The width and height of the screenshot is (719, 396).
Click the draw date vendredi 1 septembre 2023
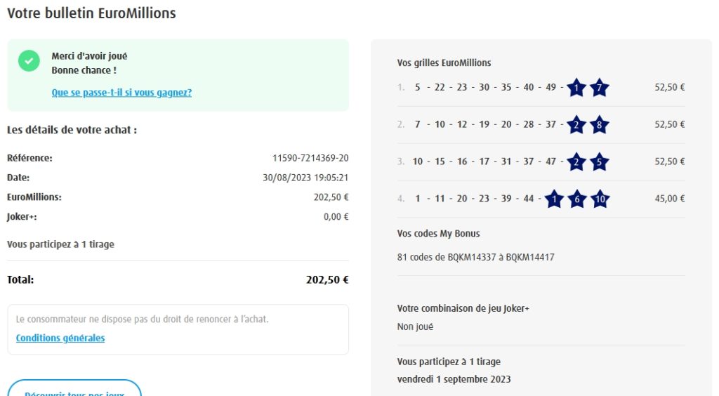(x=454, y=380)
